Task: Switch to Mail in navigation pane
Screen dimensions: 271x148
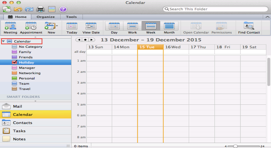Action: [x=35, y=106]
